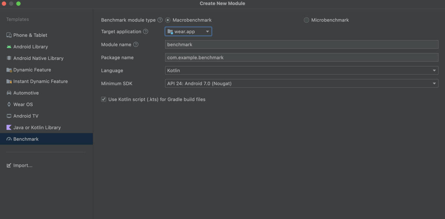Select the Microbenchmark radio button
The width and height of the screenshot is (445, 219).
coord(306,20)
